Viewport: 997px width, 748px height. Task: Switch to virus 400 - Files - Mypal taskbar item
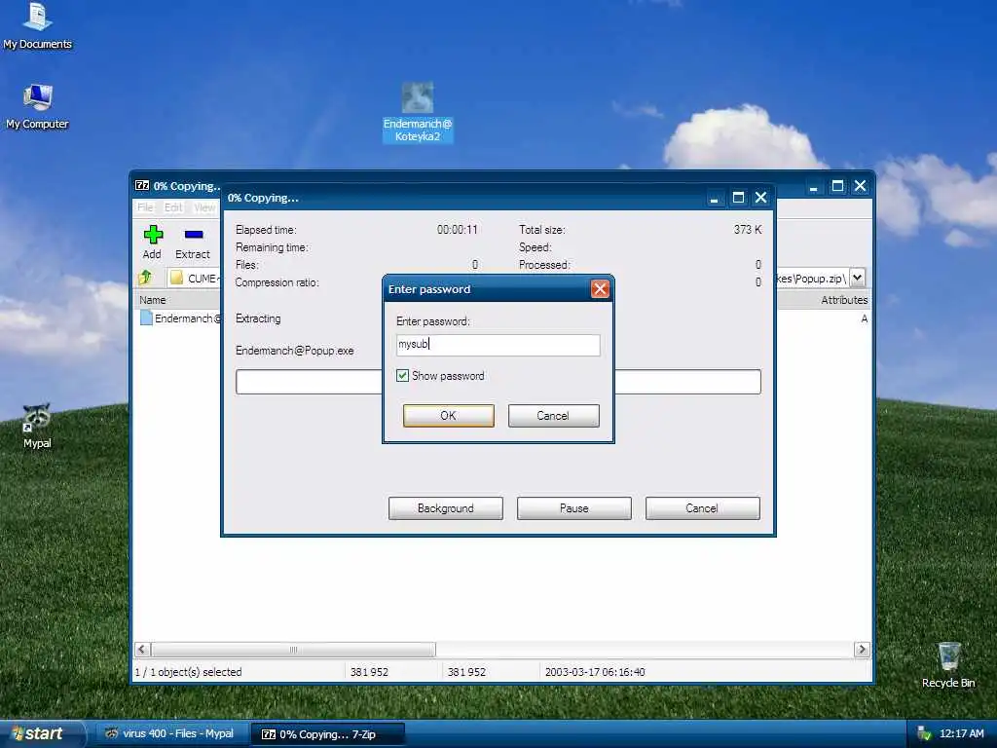(x=170, y=733)
